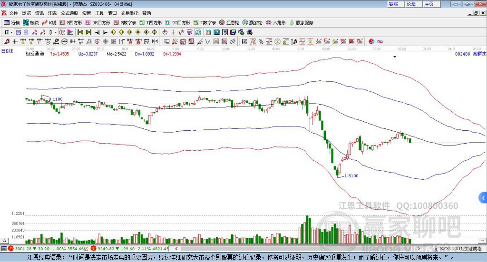Open the 赢家轮 wheel tool
The image size is (487, 262).
point(252,23)
